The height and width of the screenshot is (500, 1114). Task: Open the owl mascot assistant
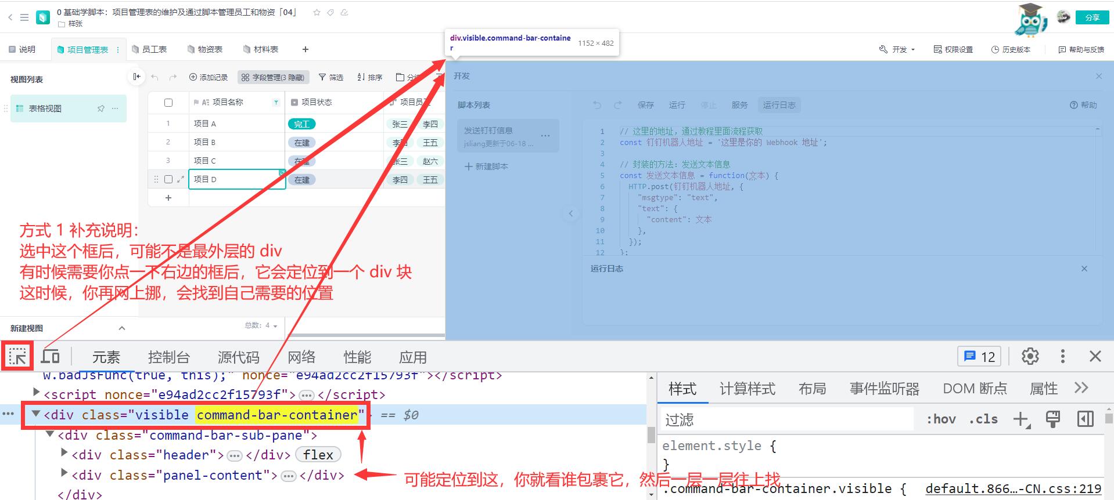tap(1030, 20)
